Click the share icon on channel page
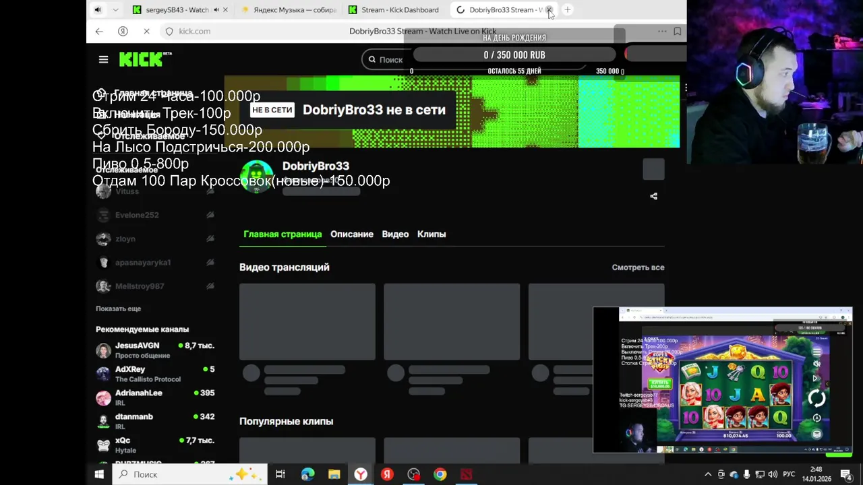This screenshot has width=863, height=485. point(653,196)
